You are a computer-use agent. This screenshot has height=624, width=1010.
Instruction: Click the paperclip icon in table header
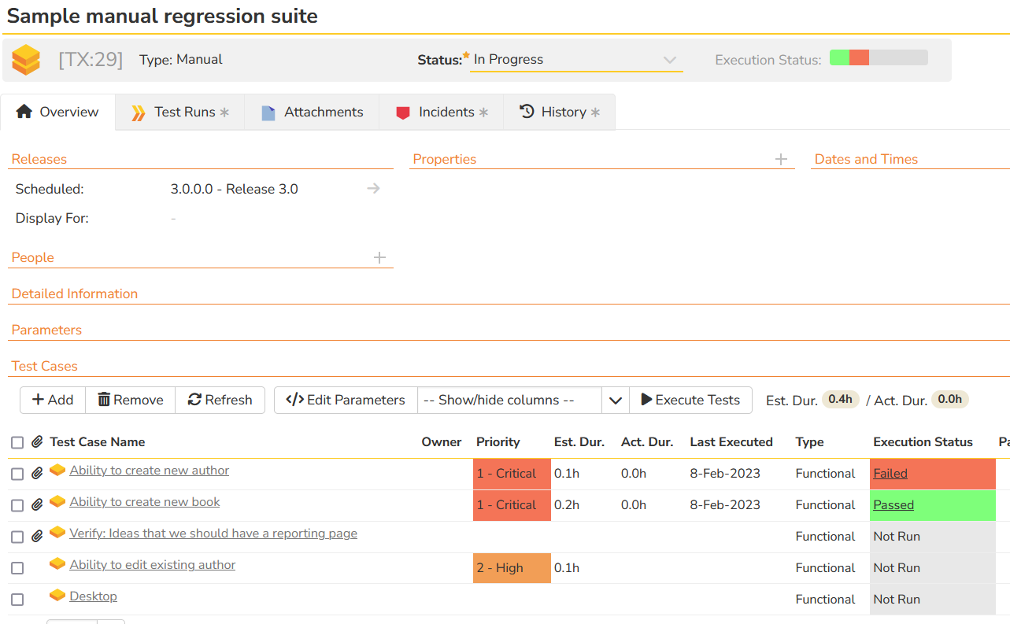click(37, 442)
